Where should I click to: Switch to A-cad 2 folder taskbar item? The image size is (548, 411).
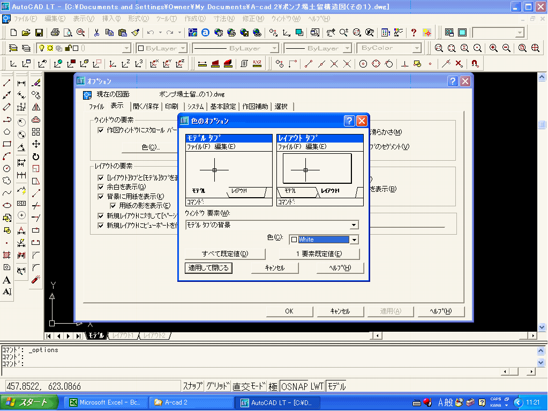(x=191, y=402)
